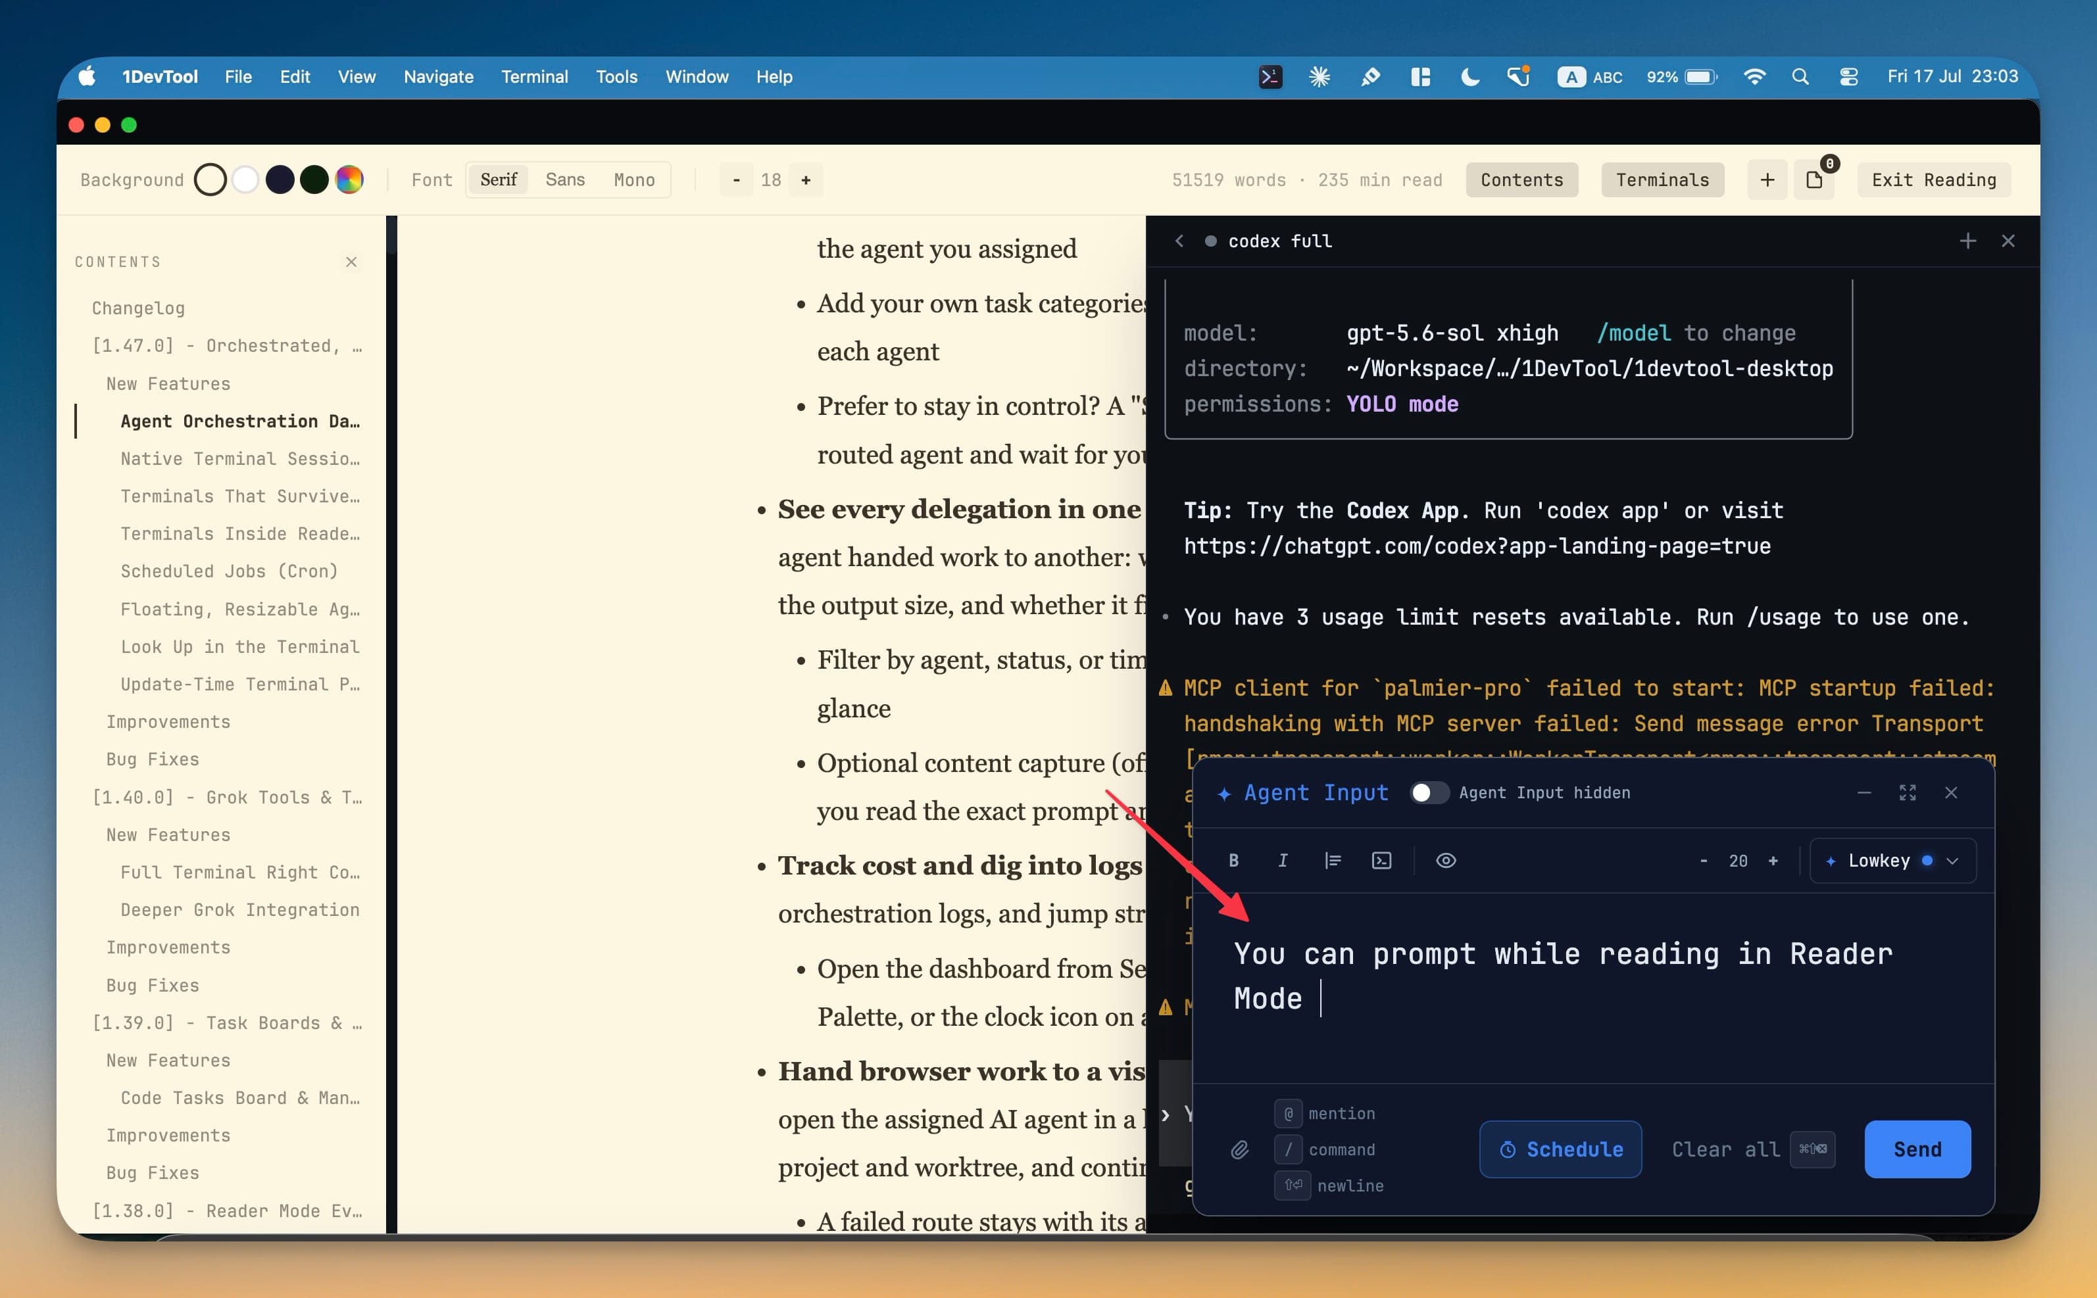Click in the Agent Input text area

tap(1593, 987)
